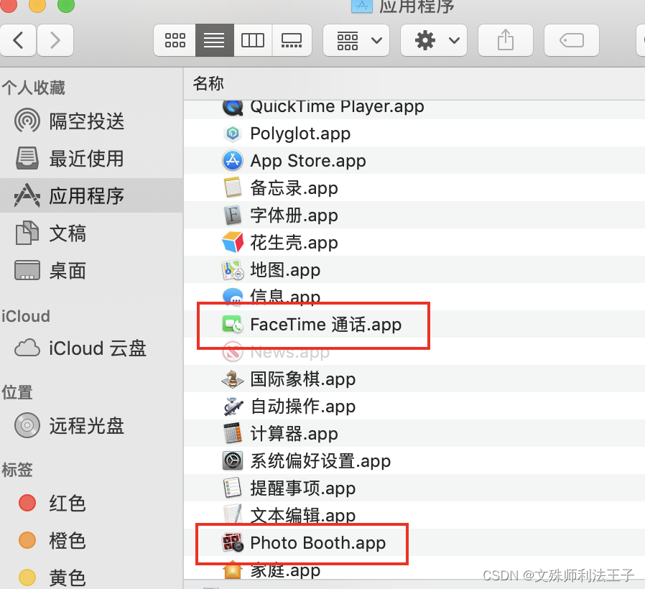Viewport: 645px width, 589px height.
Task: Click the 备忘录 notes app icon
Action: point(233,187)
